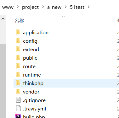
Task: Select the public folder name
Action: (x=30, y=58)
